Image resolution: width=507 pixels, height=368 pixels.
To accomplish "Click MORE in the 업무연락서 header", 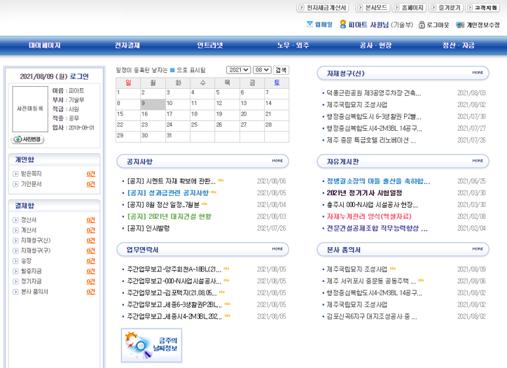I will click(277, 249).
